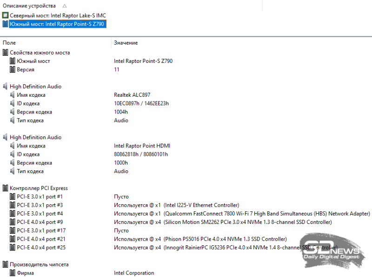
Task: Click speaker icon next to ID кодека 10EC0897h row
Action: pos(13,103)
